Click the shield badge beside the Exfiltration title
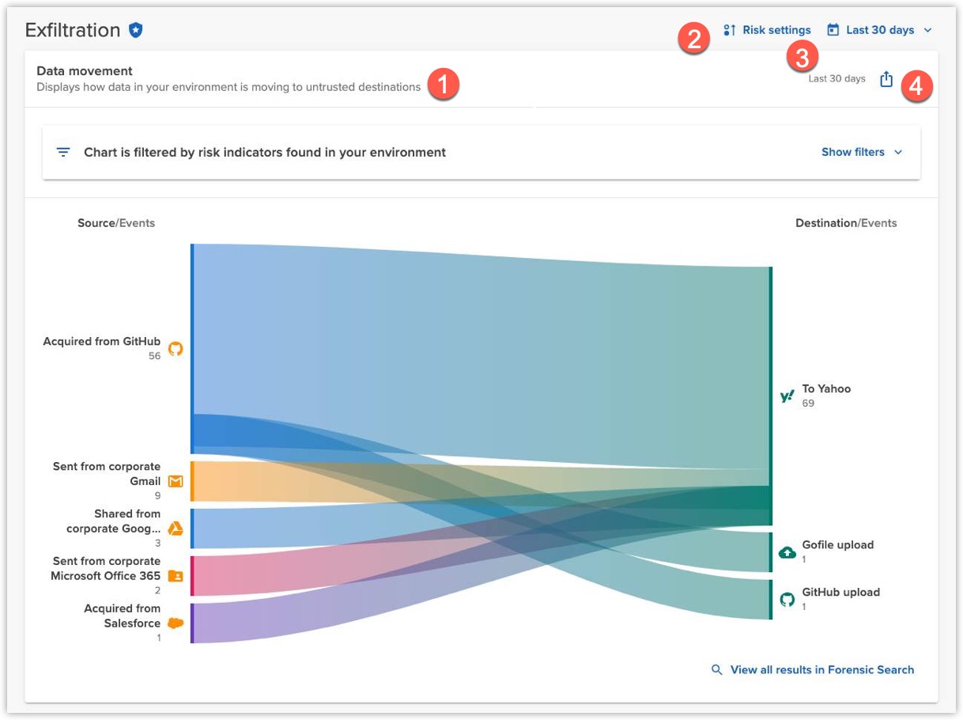Image resolution: width=963 pixels, height=720 pixels. [x=134, y=29]
